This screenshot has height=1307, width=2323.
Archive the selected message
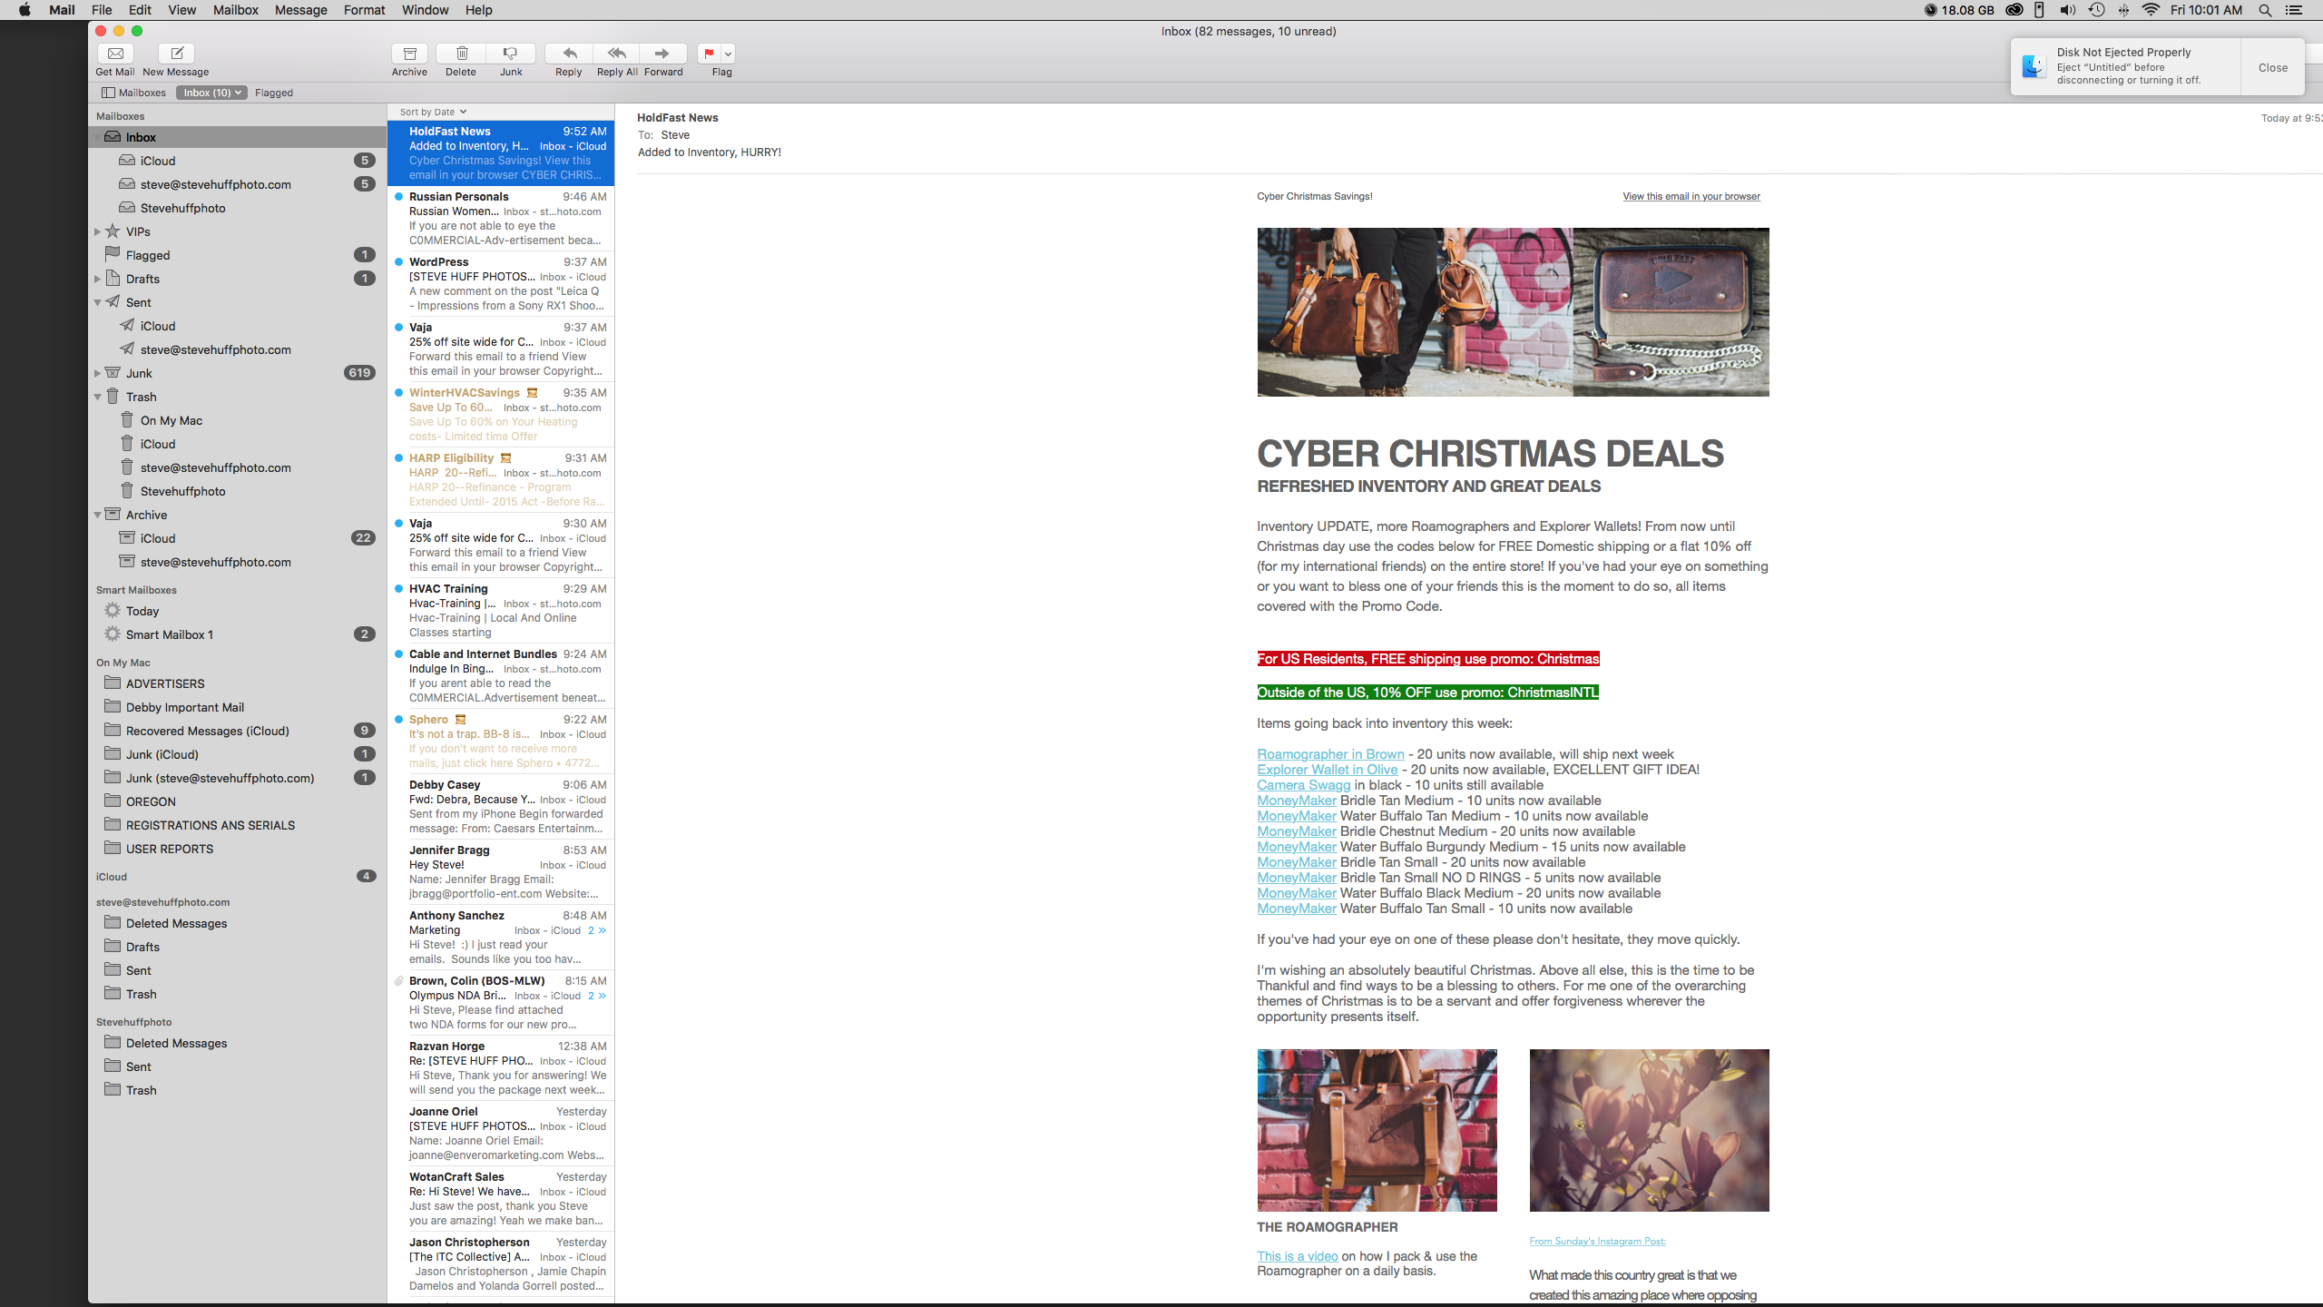(x=409, y=54)
